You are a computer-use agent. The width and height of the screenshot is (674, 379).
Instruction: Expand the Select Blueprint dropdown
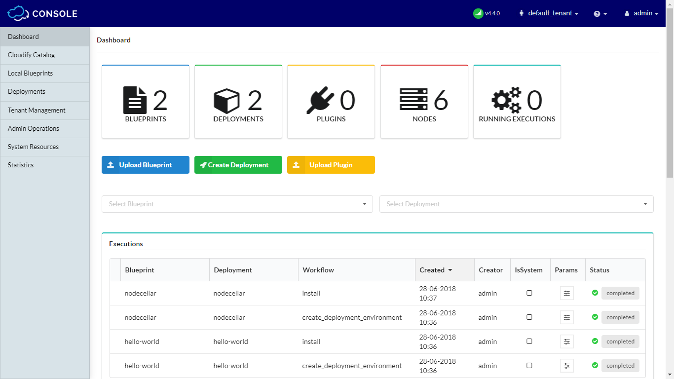tap(237, 204)
